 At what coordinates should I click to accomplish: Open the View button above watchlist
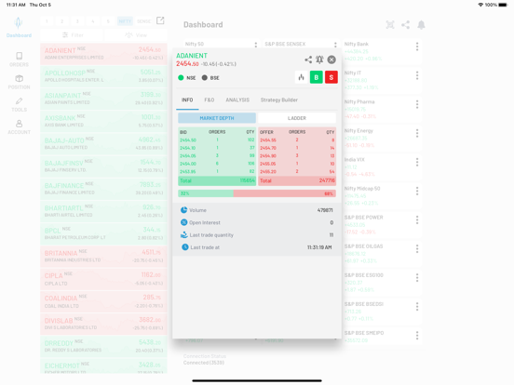coord(136,35)
